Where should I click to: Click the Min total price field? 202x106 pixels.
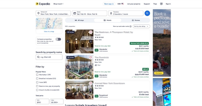click(42, 102)
